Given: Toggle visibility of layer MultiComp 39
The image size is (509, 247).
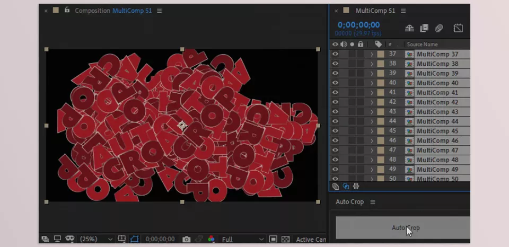Looking at the screenshot, I should pos(335,73).
